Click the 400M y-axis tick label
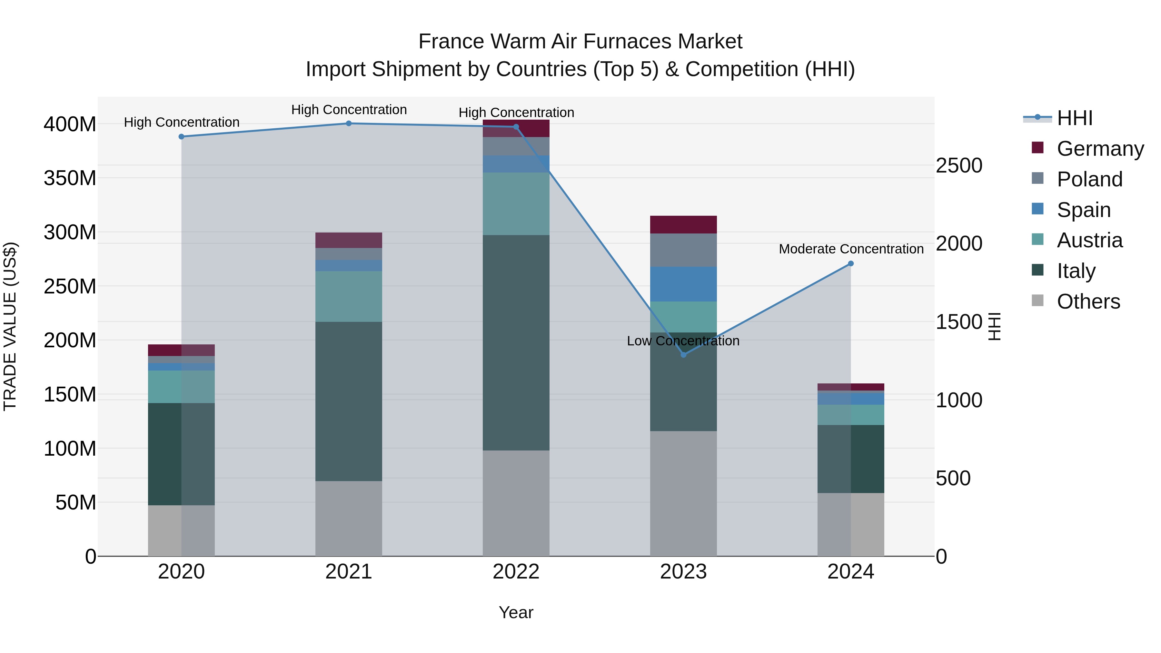Image resolution: width=1161 pixels, height=653 pixels. point(70,124)
